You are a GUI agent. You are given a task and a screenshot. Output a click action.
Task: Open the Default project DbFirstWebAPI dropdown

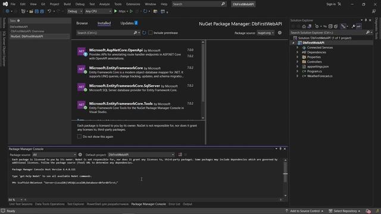(x=141, y=155)
